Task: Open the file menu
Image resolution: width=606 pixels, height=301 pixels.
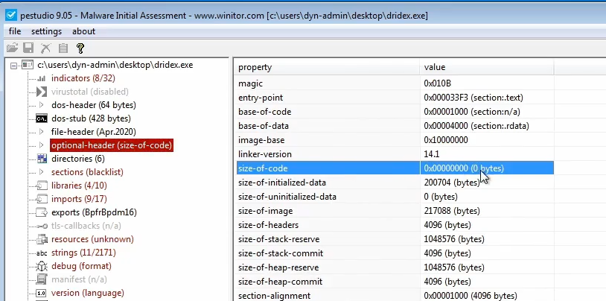Action: click(x=15, y=31)
